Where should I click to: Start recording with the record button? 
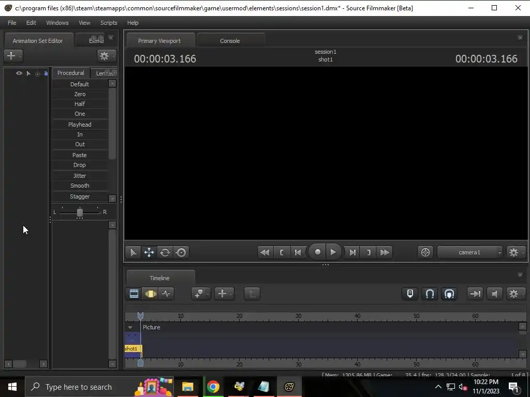coord(317,252)
